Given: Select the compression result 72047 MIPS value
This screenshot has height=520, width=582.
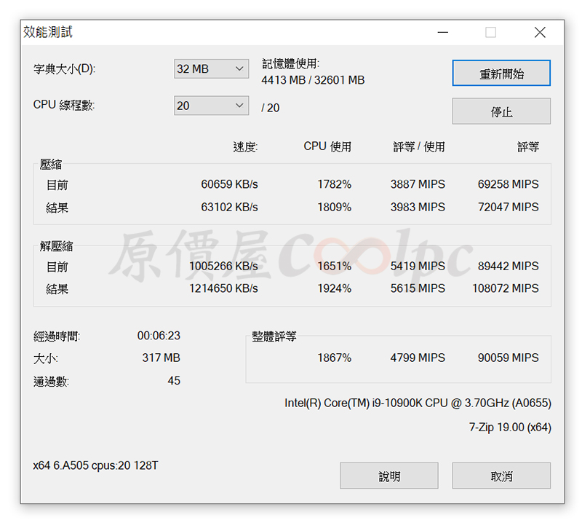Looking at the screenshot, I should tap(508, 207).
